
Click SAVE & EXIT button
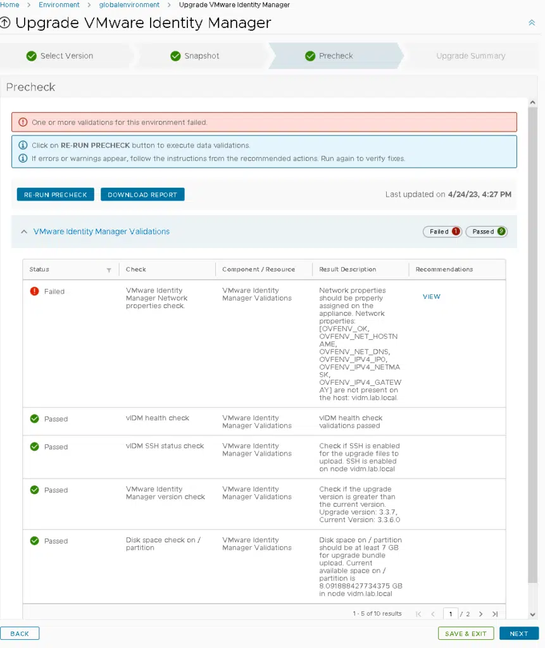pyautogui.click(x=466, y=633)
